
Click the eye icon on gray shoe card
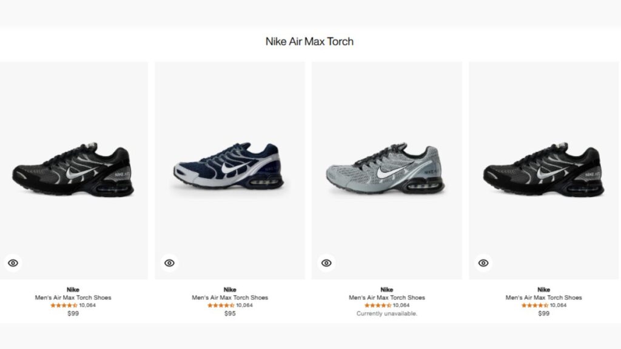[x=326, y=263]
